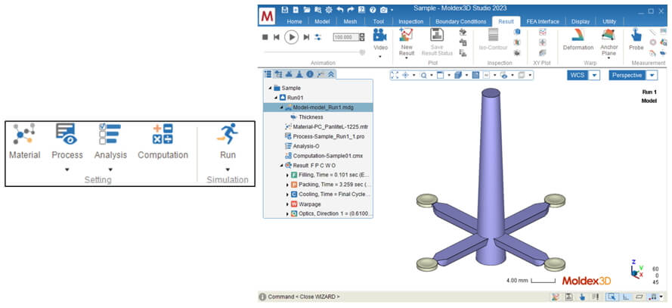672x308 pixels.
Task: Expand the Filling result node
Action: click(x=287, y=175)
